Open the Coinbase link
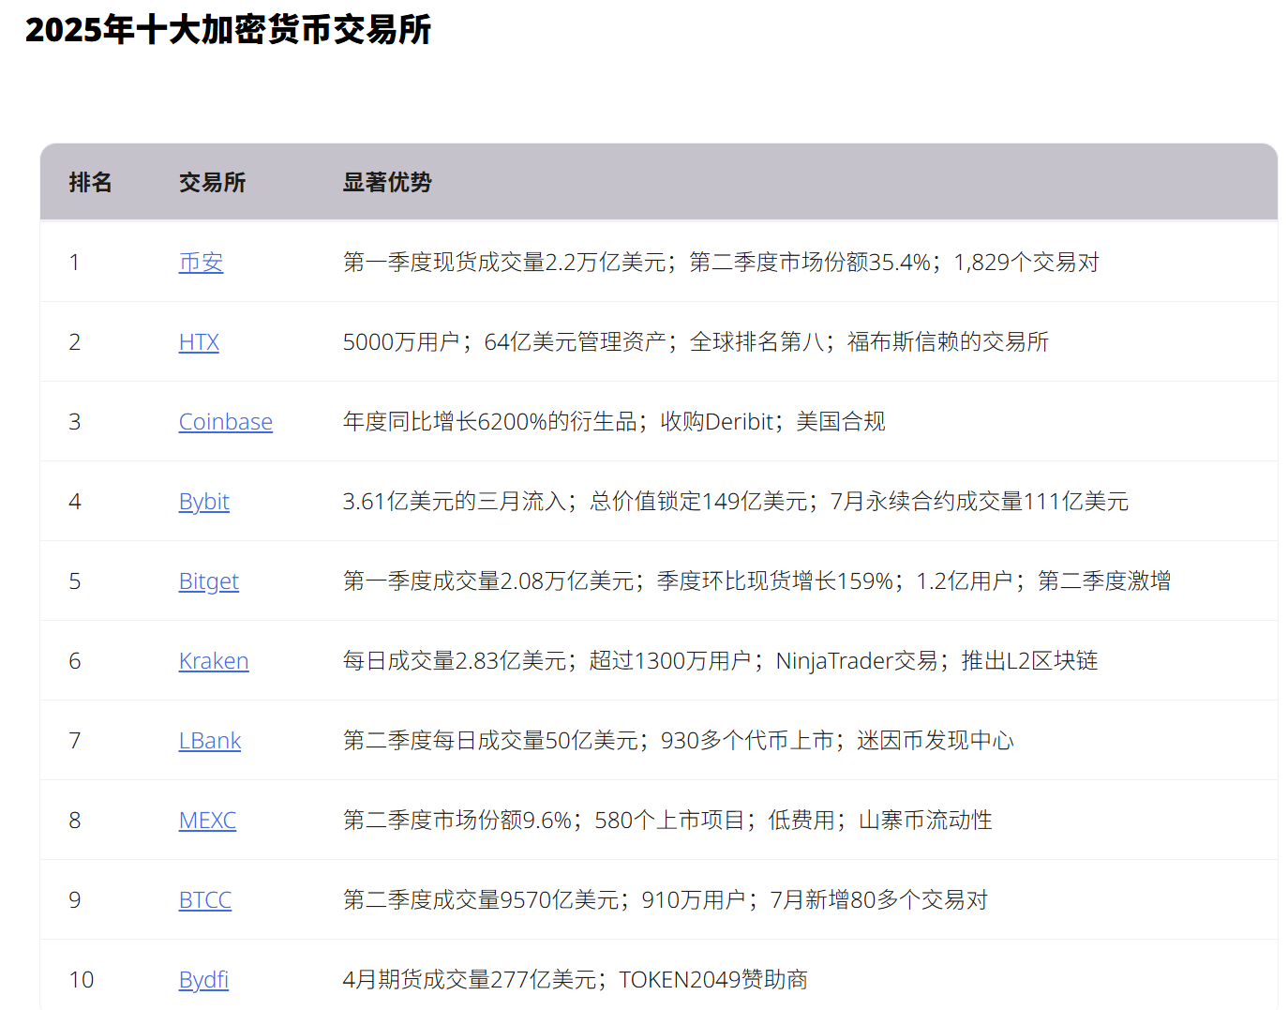Viewport: 1288px width, 1010px height. point(225,422)
